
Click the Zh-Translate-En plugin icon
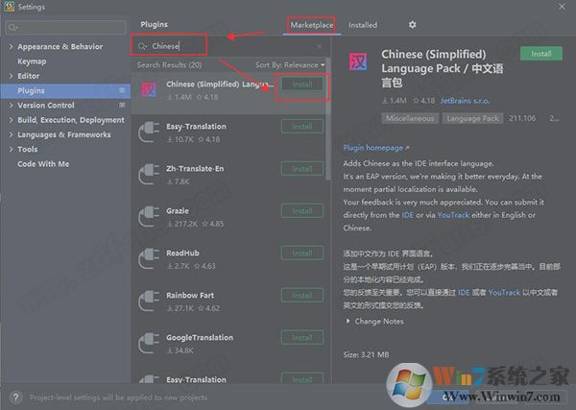149,174
